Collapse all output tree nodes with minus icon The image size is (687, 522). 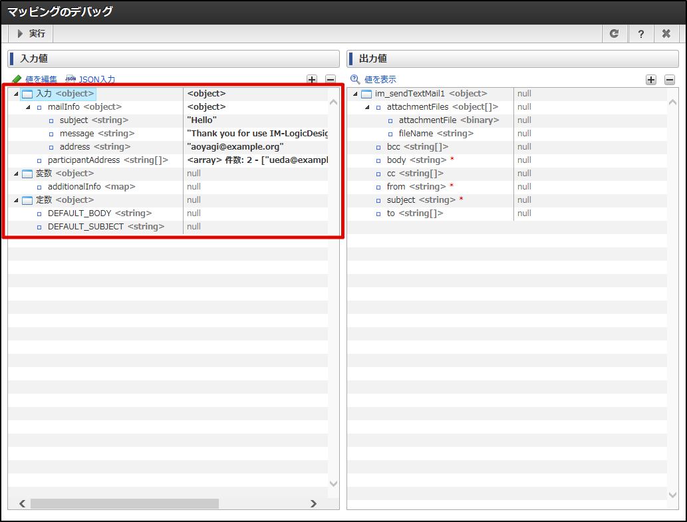tap(670, 80)
